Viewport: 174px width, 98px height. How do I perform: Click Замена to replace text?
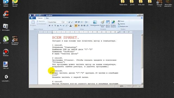click(122, 24)
